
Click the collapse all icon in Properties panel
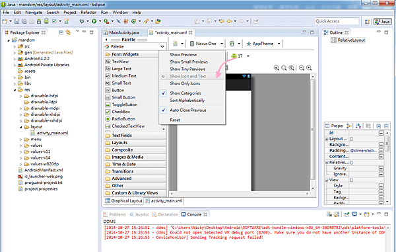pos(386,126)
